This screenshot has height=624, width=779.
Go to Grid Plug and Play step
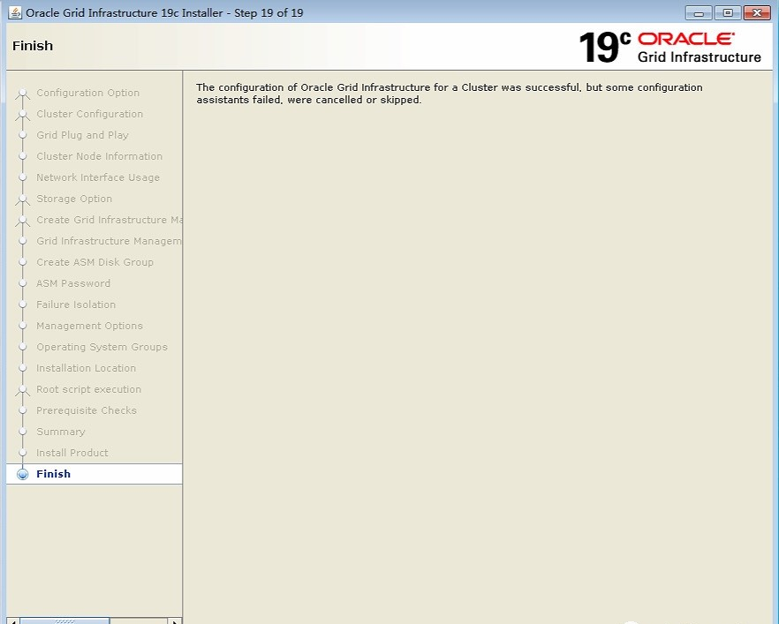coord(82,135)
